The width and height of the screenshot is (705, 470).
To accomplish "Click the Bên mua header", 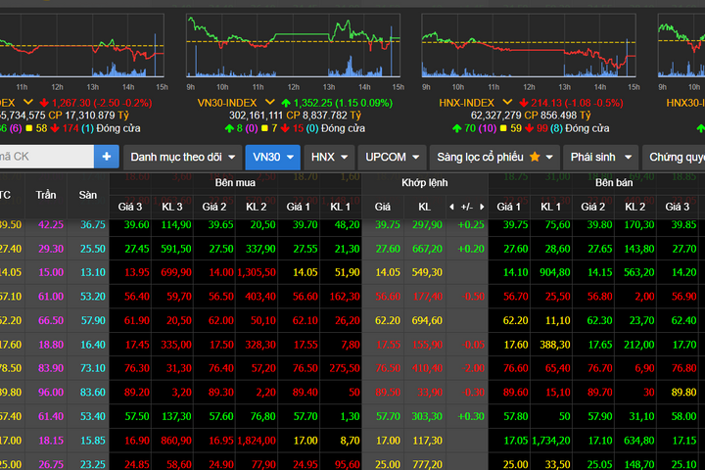I will 235,183.
